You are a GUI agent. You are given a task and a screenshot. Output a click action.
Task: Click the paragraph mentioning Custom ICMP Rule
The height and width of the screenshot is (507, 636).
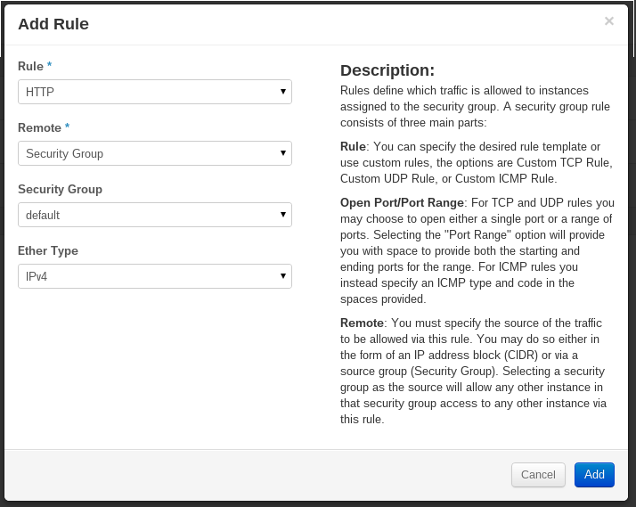[477, 162]
